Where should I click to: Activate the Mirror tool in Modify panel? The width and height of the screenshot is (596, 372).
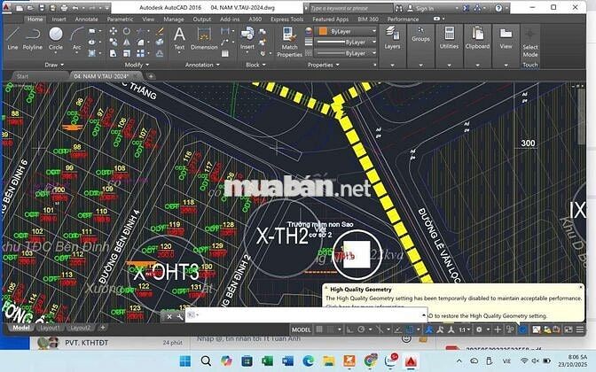[x=127, y=43]
